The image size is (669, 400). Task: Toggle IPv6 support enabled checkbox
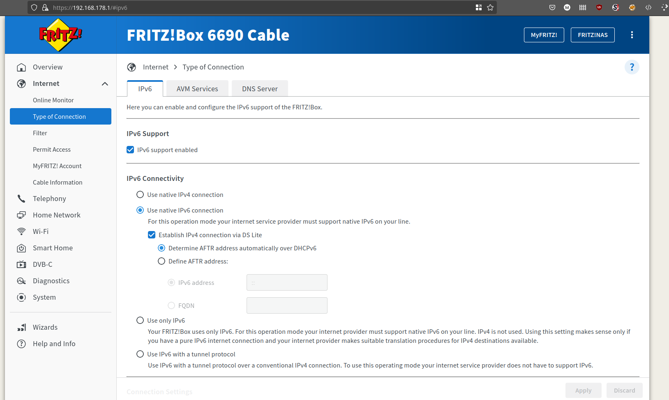pyautogui.click(x=130, y=150)
